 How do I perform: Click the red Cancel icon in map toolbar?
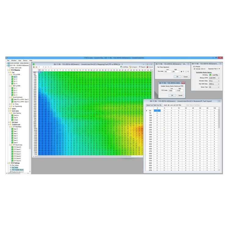click(147, 67)
